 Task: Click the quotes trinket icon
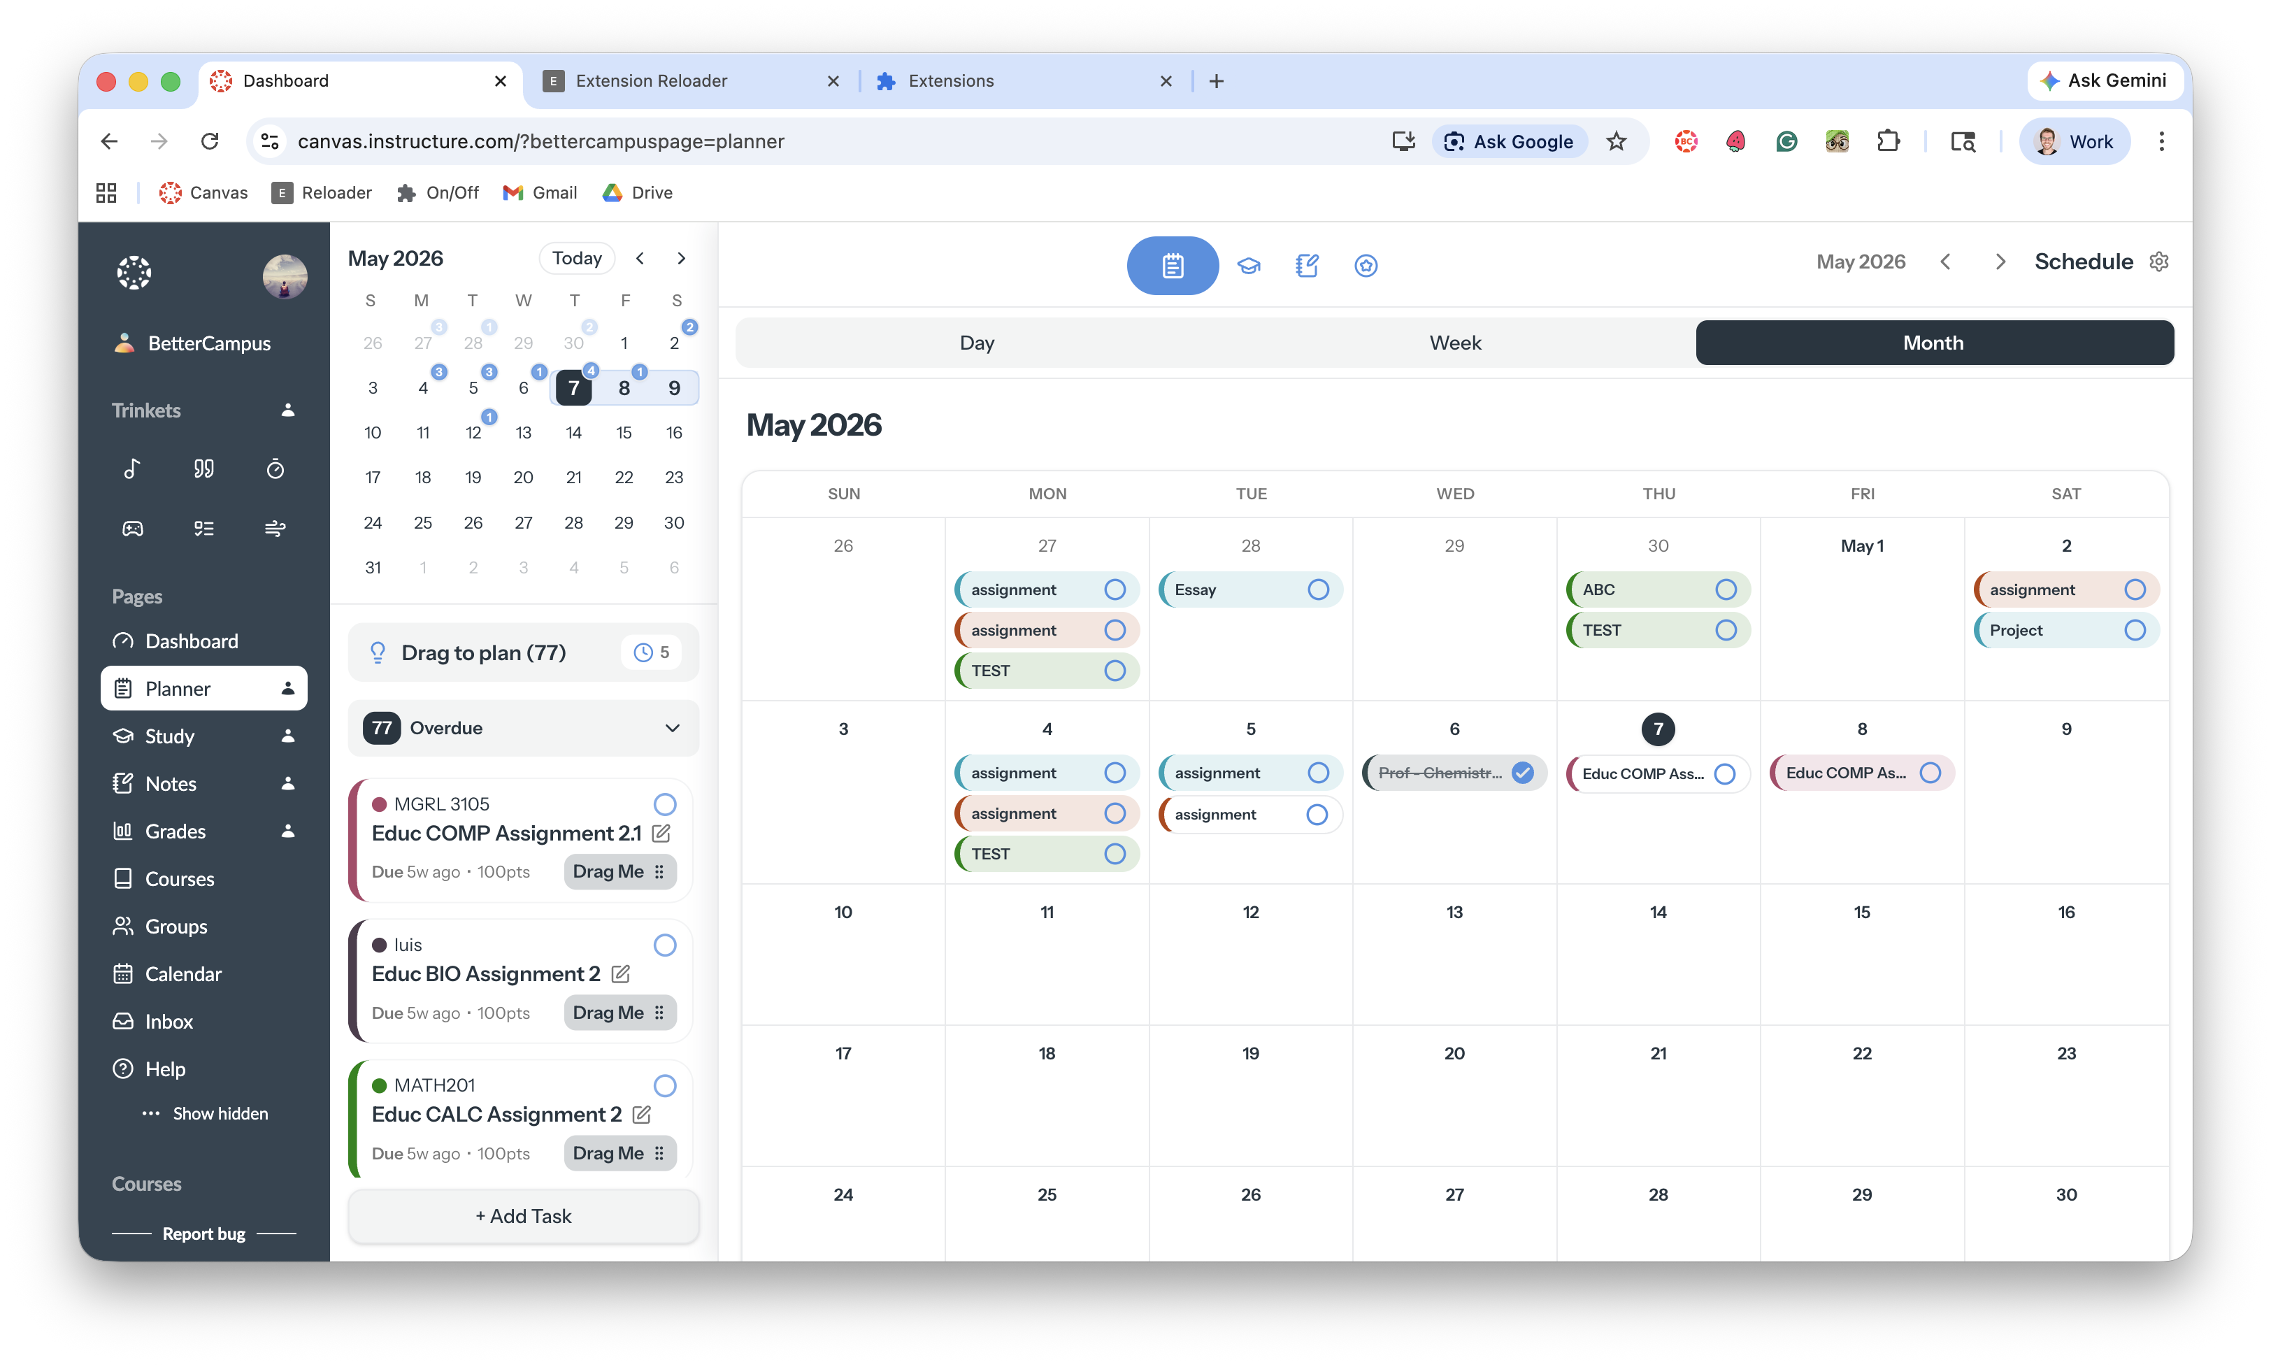204,469
